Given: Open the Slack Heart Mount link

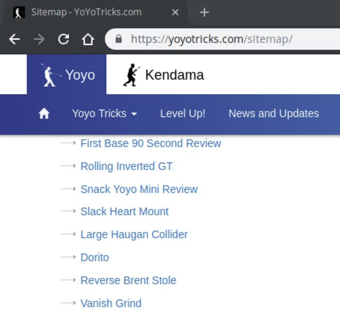Looking at the screenshot, I should pos(124,211).
